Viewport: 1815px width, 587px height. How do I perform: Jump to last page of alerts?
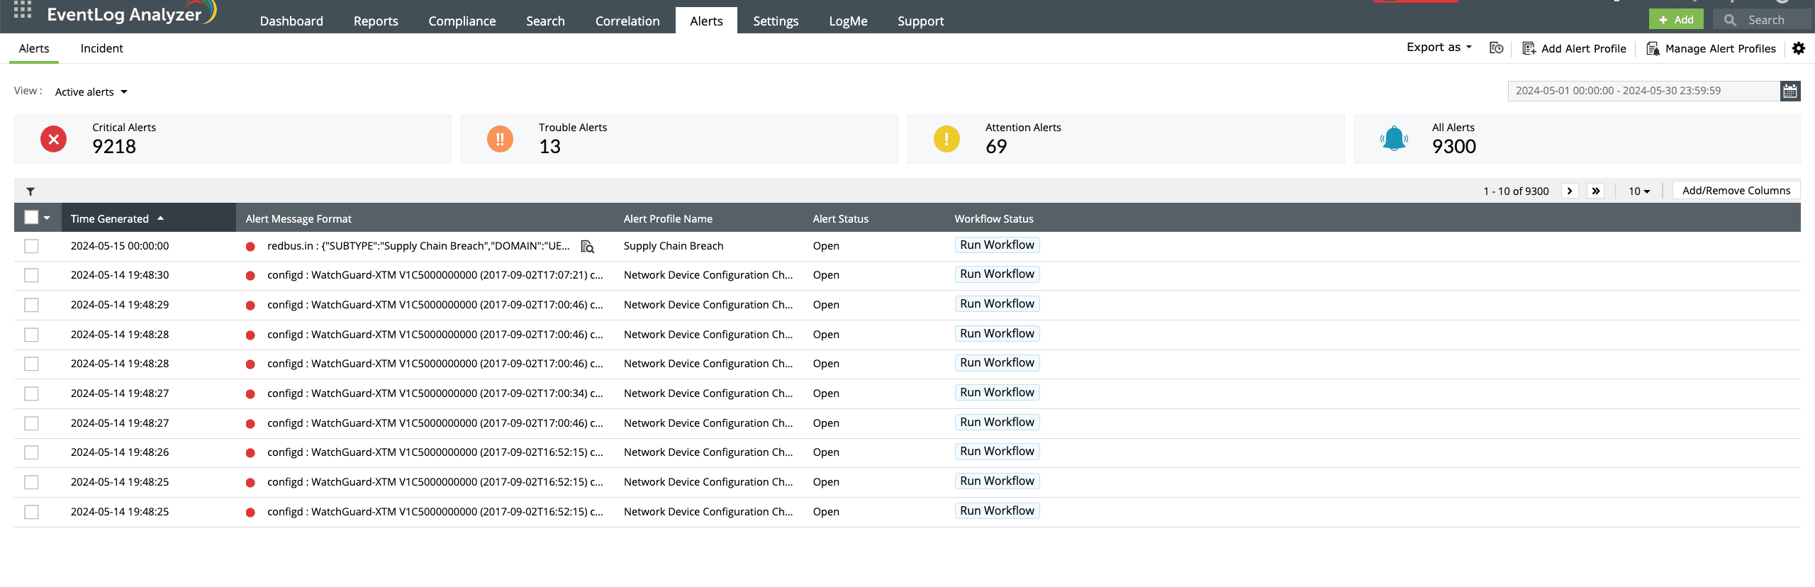pos(1596,191)
